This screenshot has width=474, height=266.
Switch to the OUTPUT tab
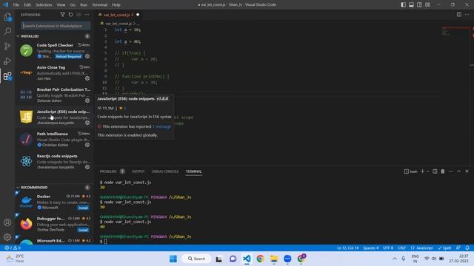[138, 171]
